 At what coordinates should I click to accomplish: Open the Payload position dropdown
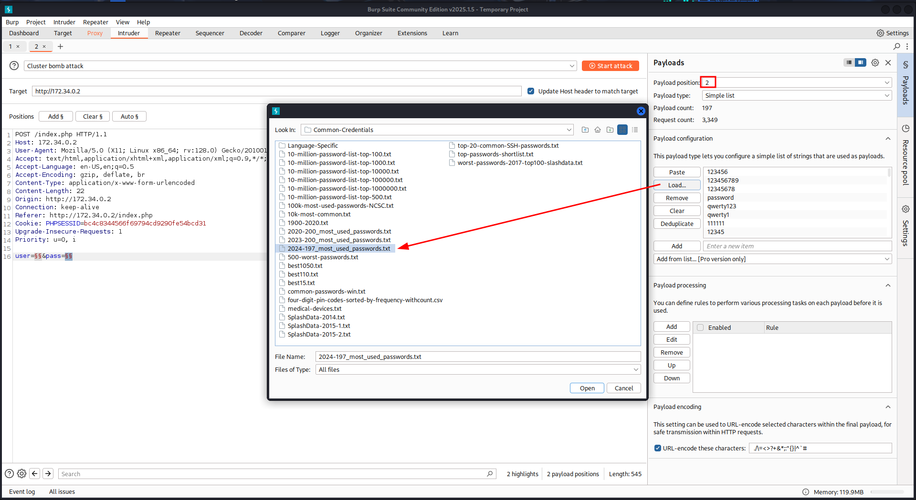point(797,82)
